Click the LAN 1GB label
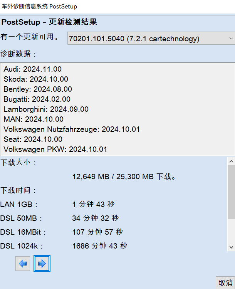The width and height of the screenshot is (235, 289). point(19,204)
